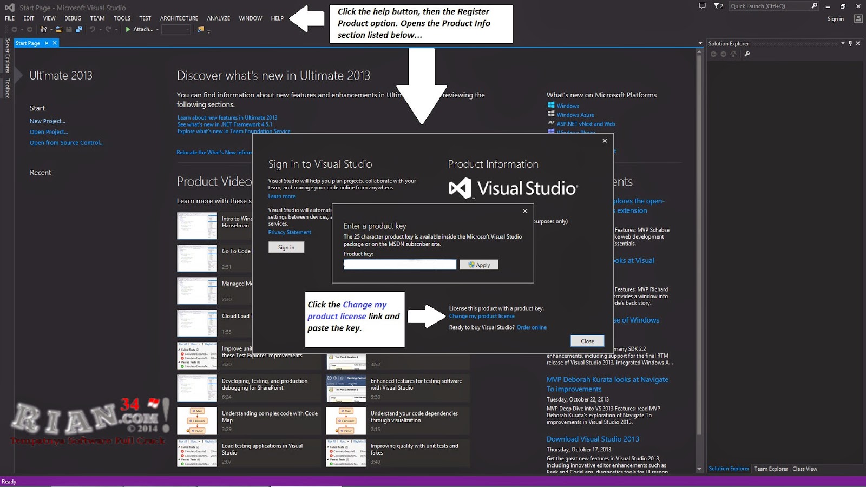Click the Redo toolbar icon
Screen dimensions: 866x487
[x=108, y=29]
